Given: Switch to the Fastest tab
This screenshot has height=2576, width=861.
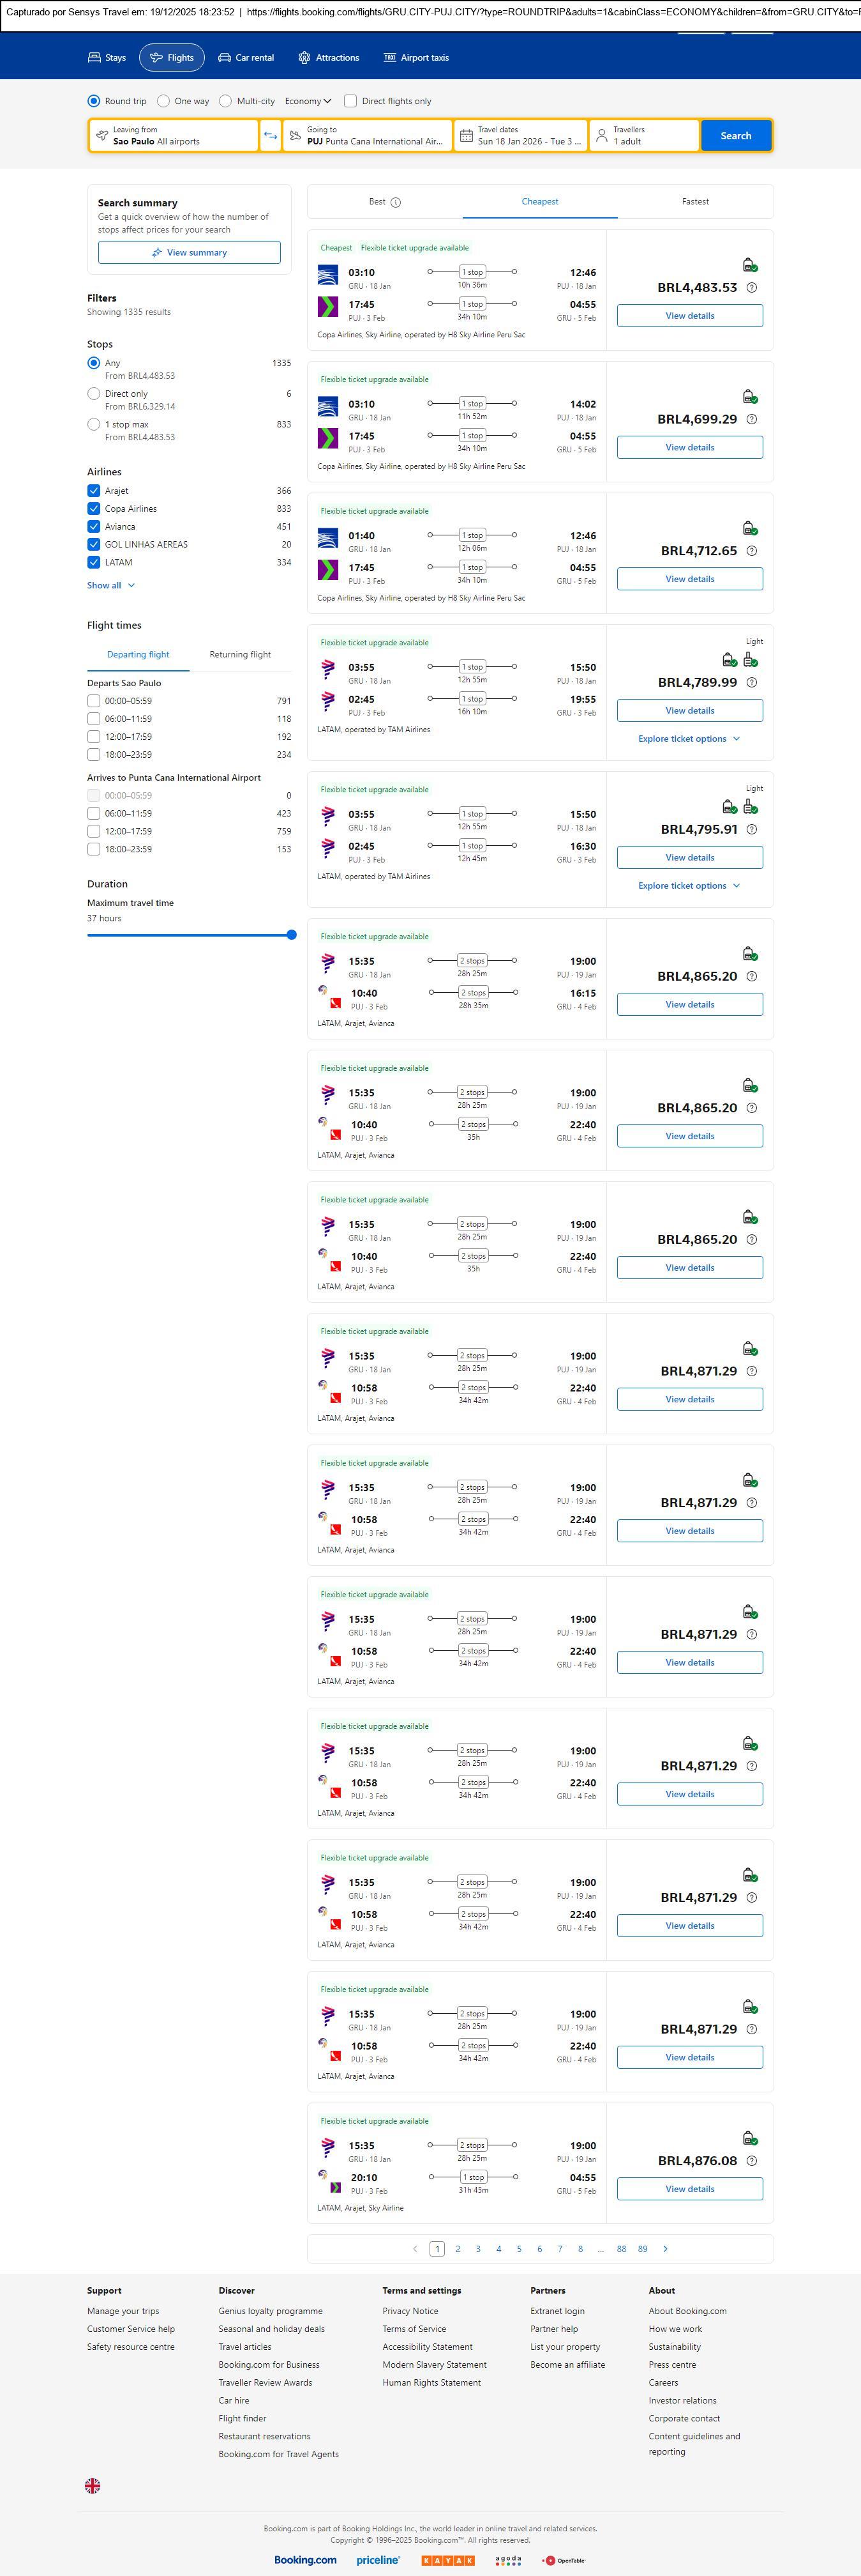Looking at the screenshot, I should [x=695, y=202].
